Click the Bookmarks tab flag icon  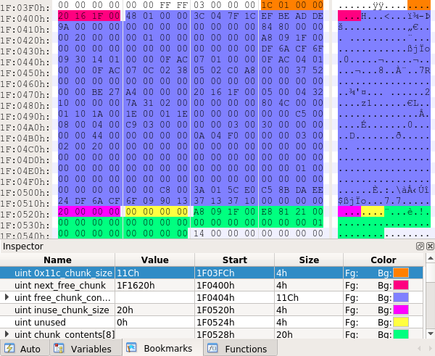[131, 348]
